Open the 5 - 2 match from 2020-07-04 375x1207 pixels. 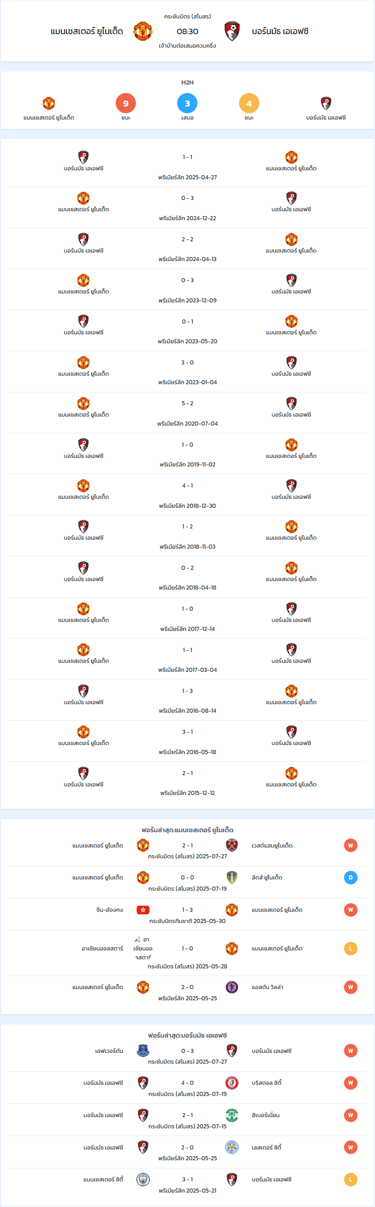[187, 404]
